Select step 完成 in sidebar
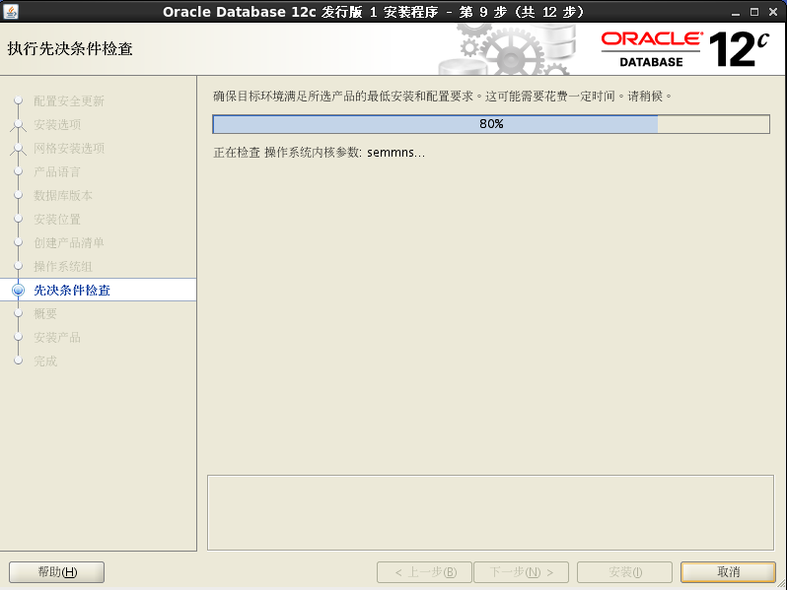 pyautogui.click(x=45, y=361)
